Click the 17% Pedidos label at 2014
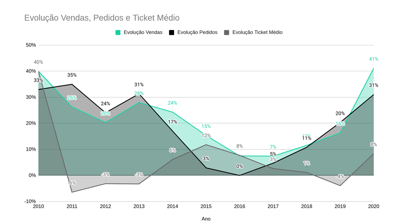The width and height of the screenshot is (398, 224). [173, 122]
